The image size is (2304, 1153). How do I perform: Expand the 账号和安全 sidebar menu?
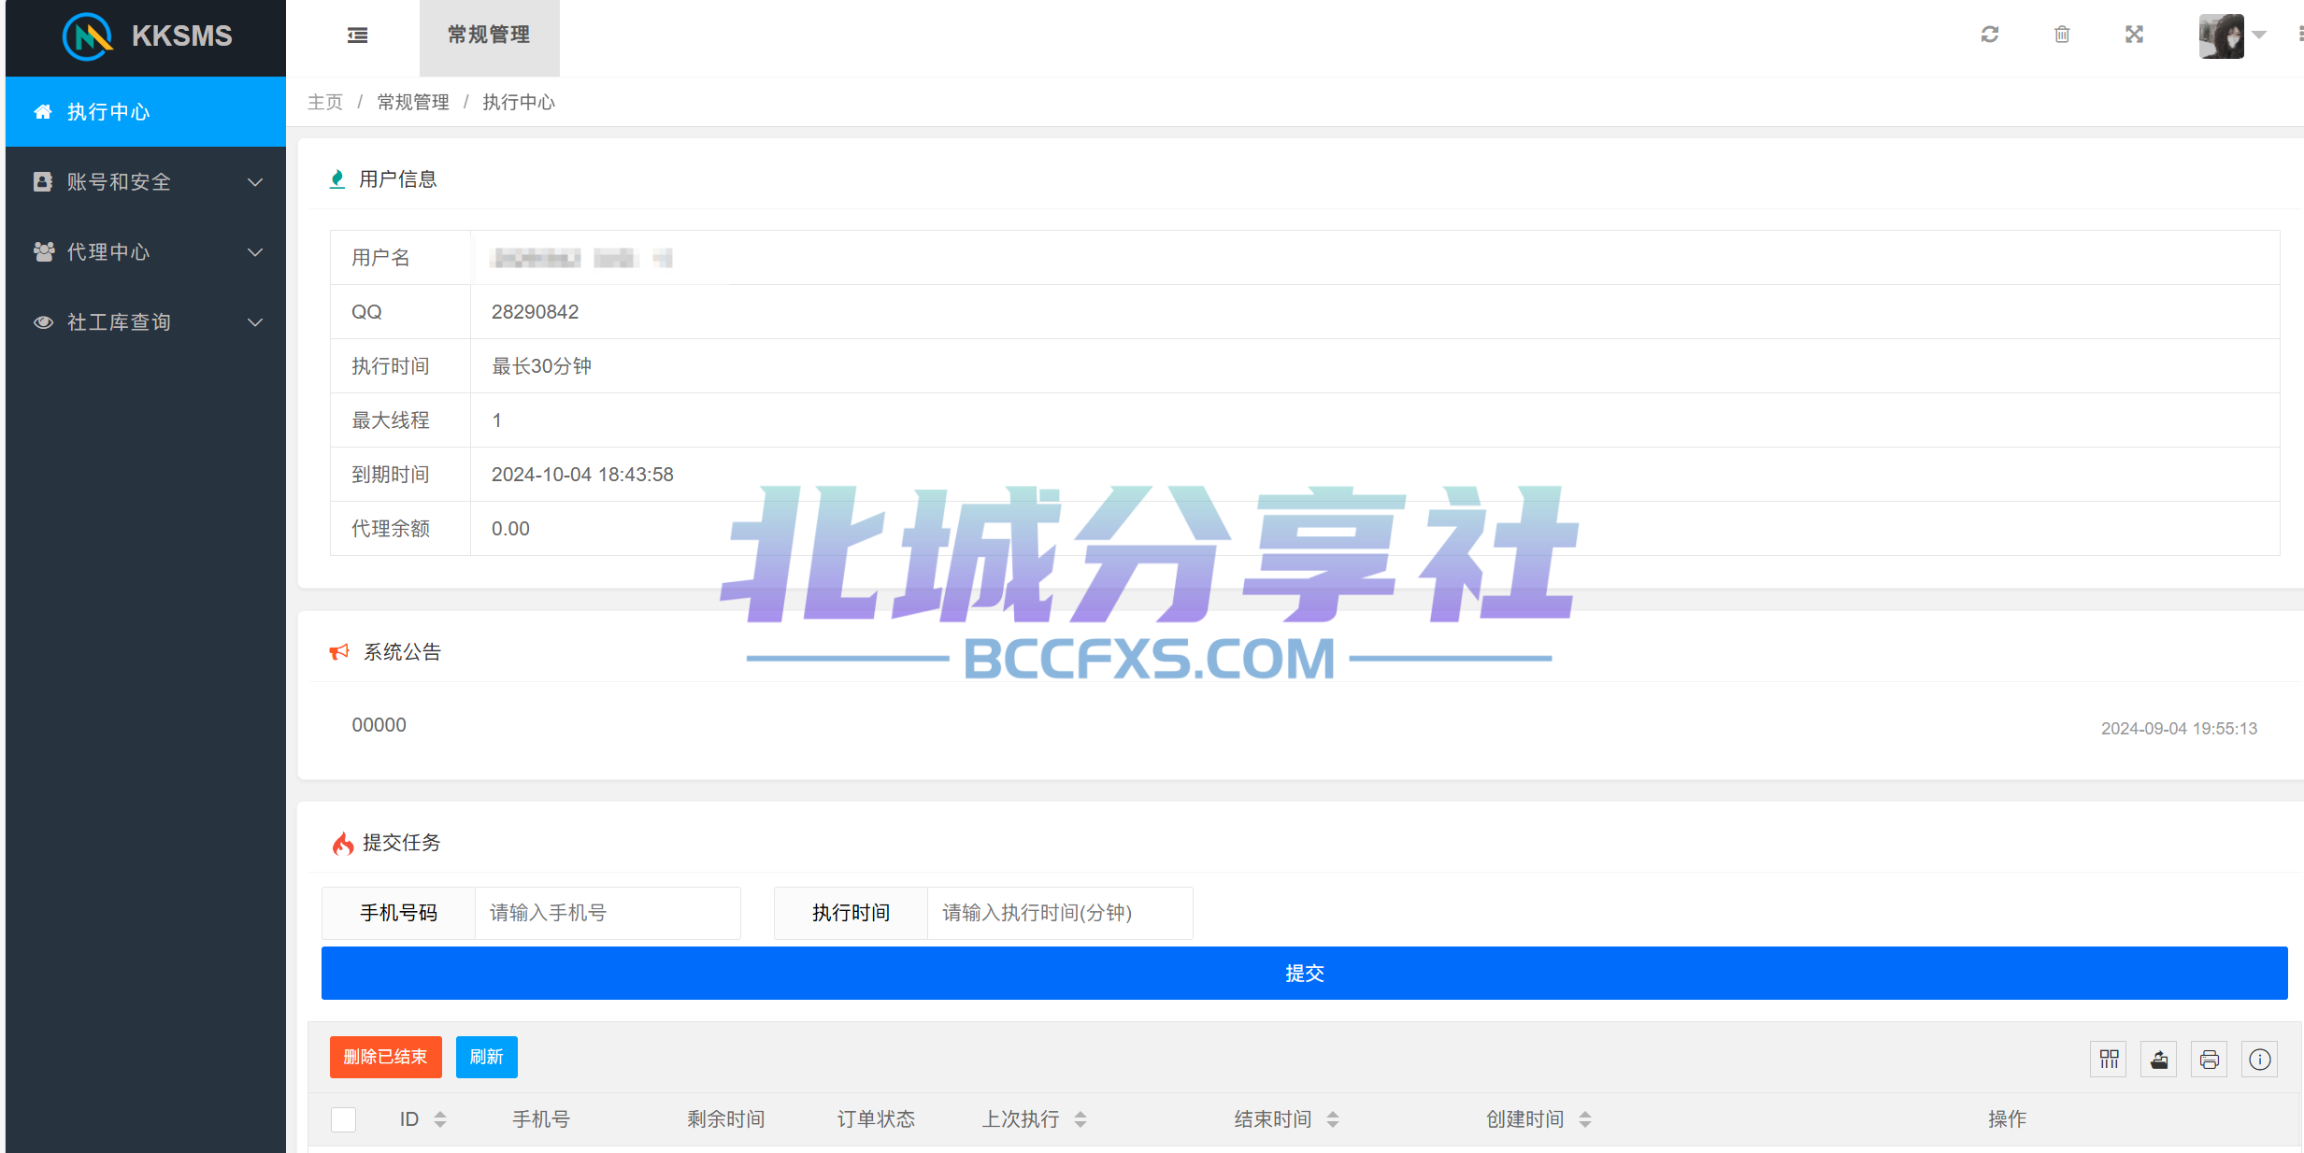(x=146, y=182)
